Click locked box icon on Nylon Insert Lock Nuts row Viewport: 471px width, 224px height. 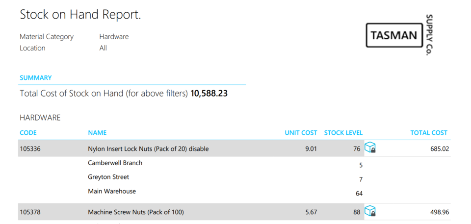tap(370, 148)
